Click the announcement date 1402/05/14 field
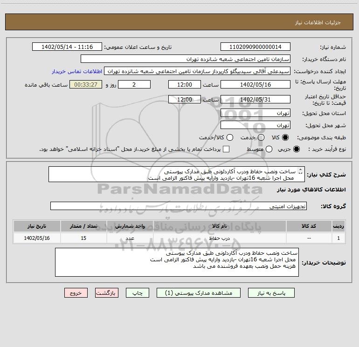This screenshot has height=347, width=359. pyautogui.click(x=67, y=47)
